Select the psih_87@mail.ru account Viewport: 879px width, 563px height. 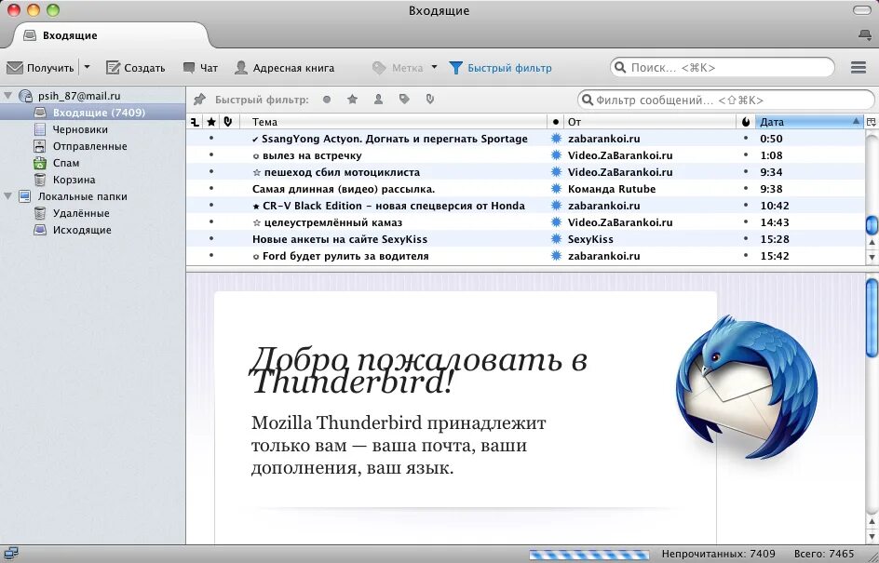[x=79, y=96]
